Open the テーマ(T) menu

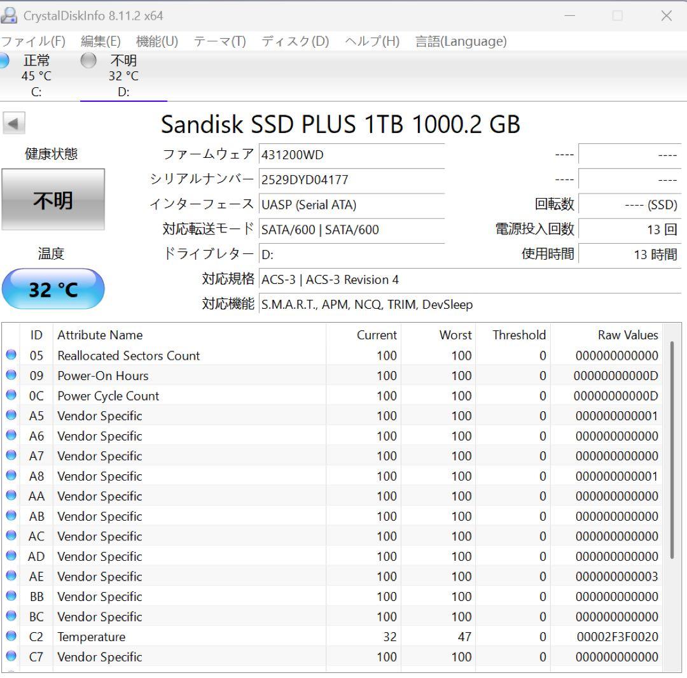coord(220,41)
